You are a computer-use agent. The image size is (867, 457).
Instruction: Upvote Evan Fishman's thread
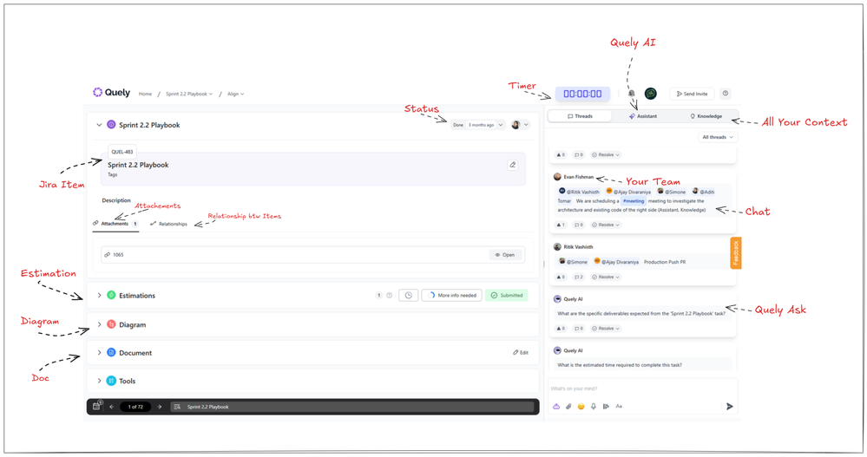(561, 225)
